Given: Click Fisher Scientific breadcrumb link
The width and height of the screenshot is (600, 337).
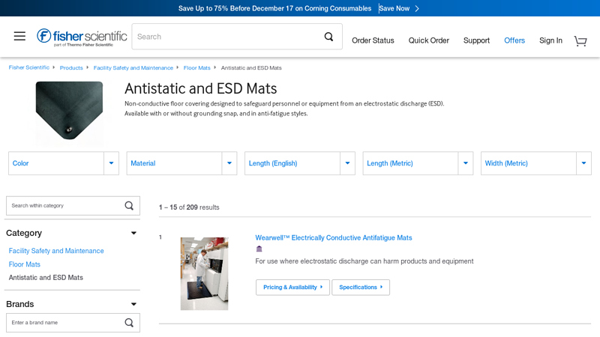Looking at the screenshot, I should pyautogui.click(x=29, y=67).
